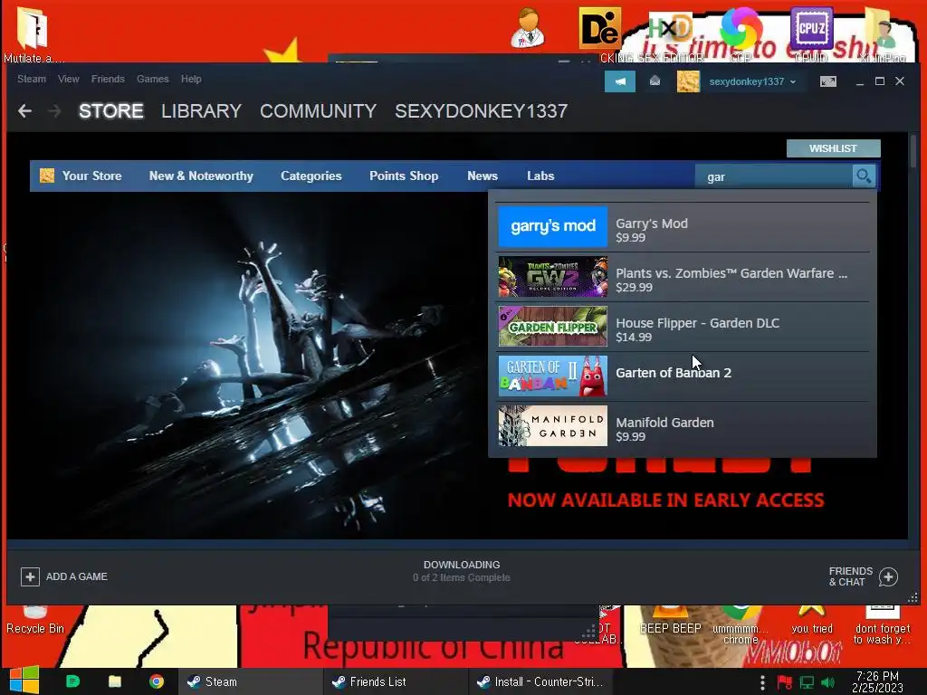
Task: Launch Chrome from the taskbar
Action: 157,681
